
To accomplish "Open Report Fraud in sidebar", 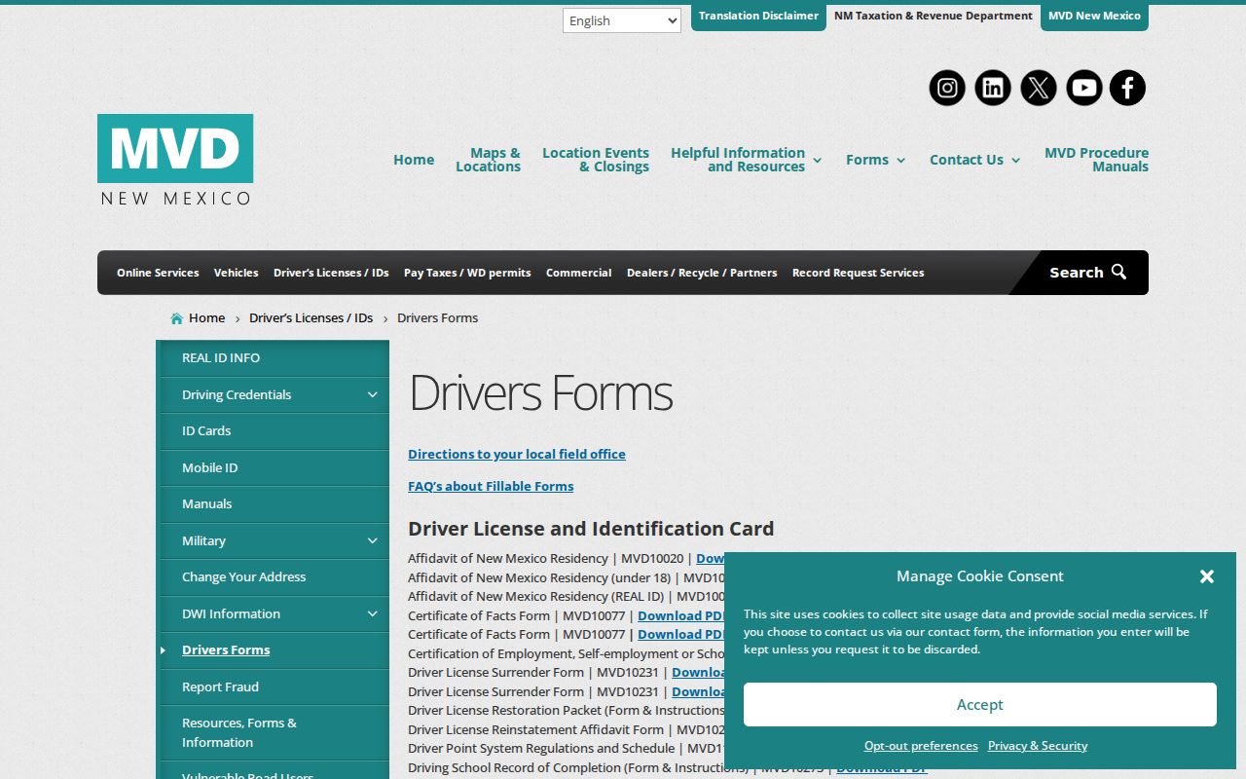I will point(275,686).
